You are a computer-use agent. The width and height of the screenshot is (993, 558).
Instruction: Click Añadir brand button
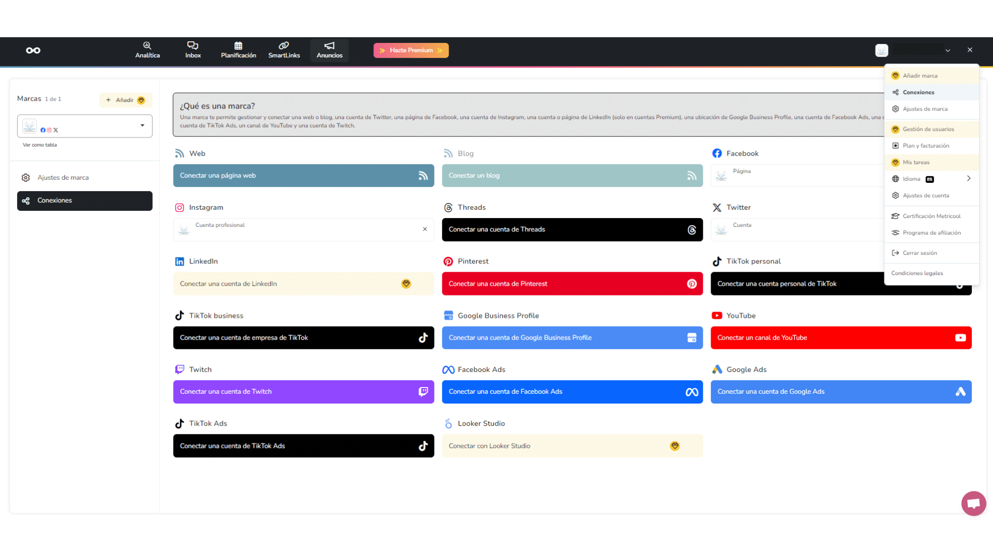coord(126,100)
